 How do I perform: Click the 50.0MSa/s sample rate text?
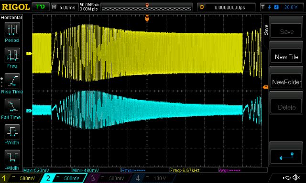point(89,5)
